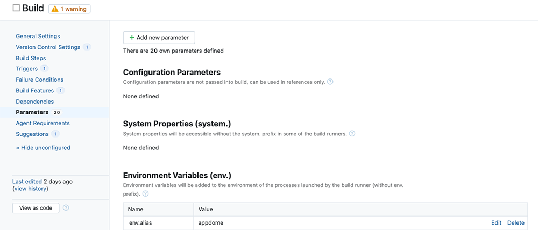The width and height of the screenshot is (538, 230).
Task: Navigate to Build Features
Action: point(35,91)
